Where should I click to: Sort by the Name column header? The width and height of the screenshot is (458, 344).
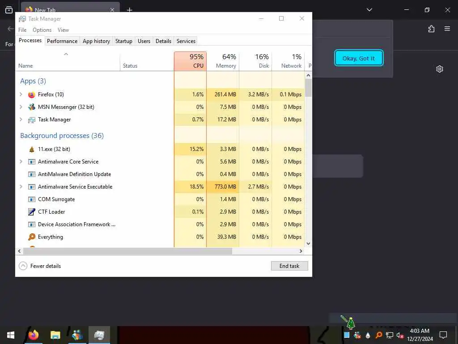(68, 61)
